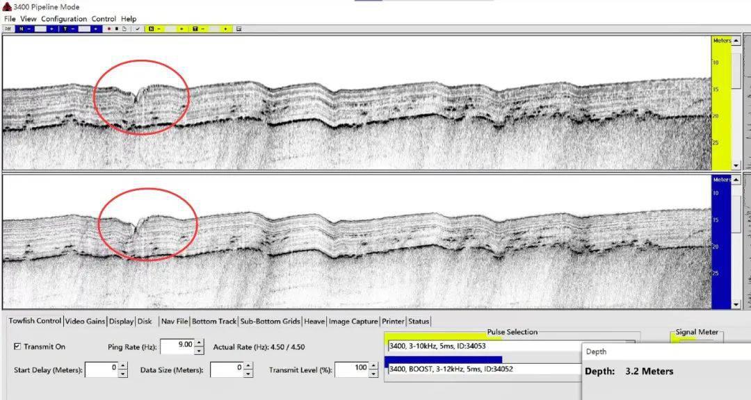
Task: Click the rightmost window-layout toolbar icon
Action: tap(239, 29)
